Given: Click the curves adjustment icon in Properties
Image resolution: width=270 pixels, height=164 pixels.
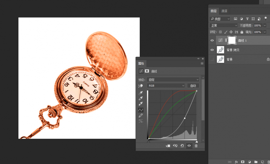Looking at the screenshot, I should [141, 71].
